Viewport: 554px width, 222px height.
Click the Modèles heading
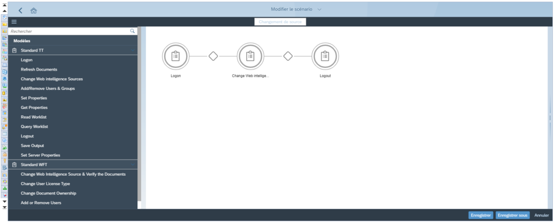(x=22, y=41)
